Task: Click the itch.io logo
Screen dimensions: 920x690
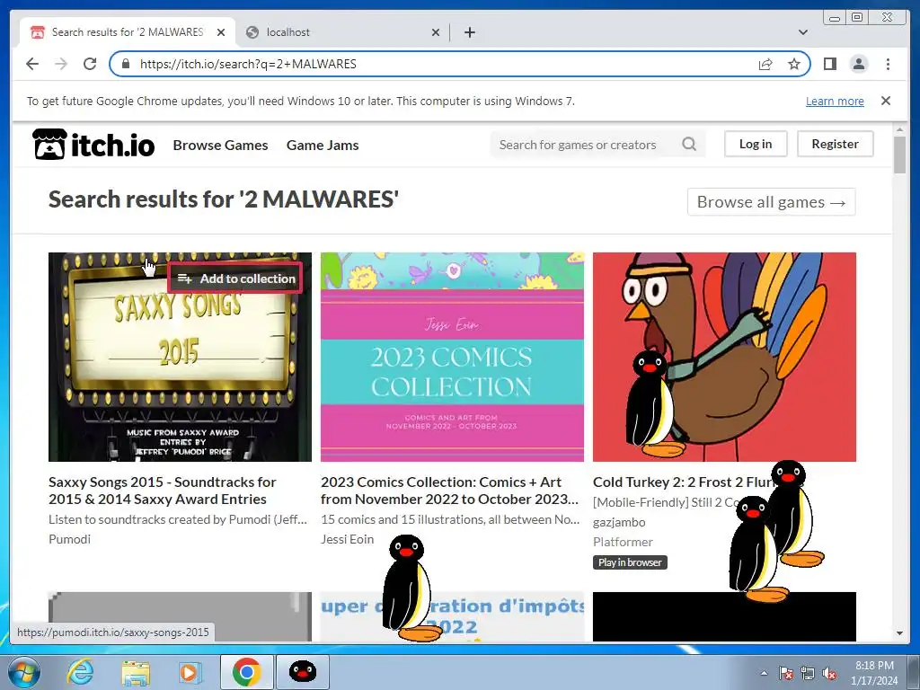Action: [93, 145]
